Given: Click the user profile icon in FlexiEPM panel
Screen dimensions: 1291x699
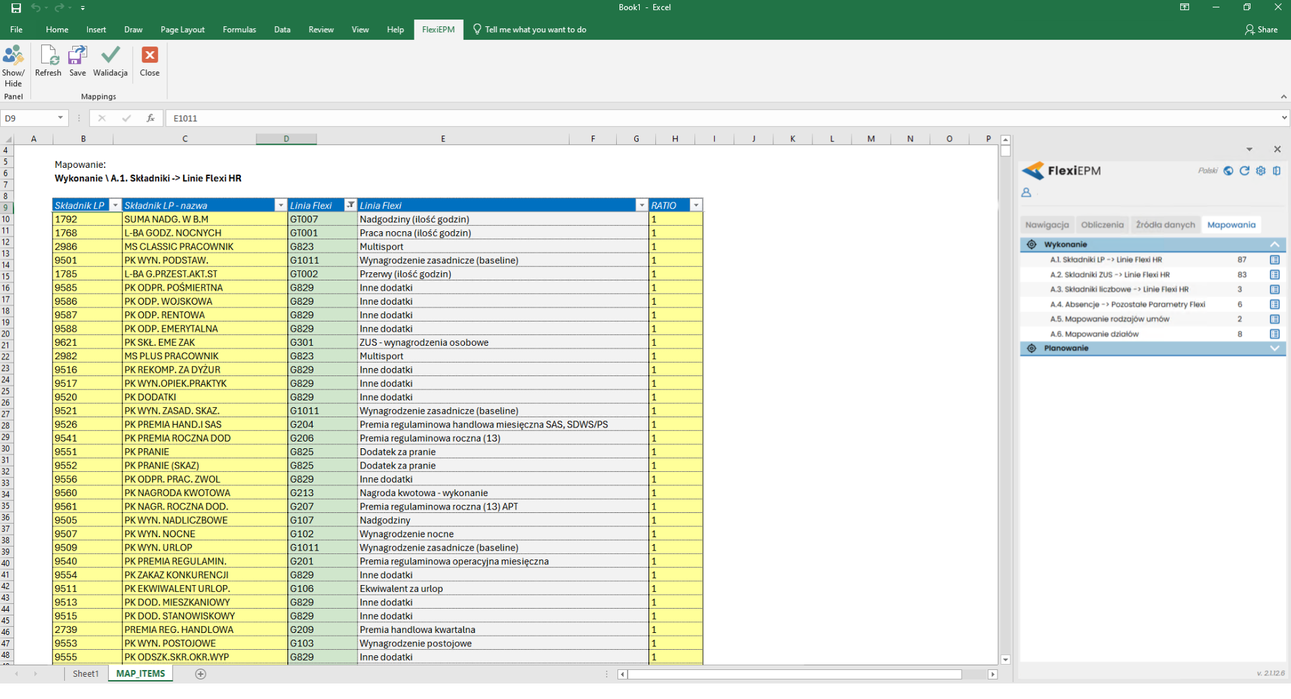Looking at the screenshot, I should tap(1026, 193).
